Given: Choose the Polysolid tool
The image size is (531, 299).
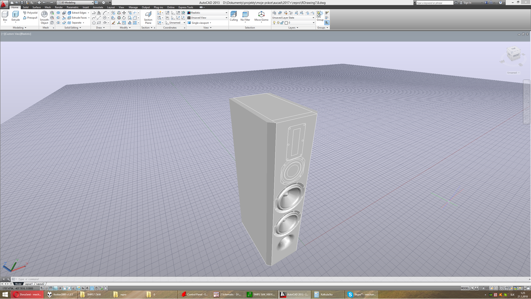Looking at the screenshot, I should coord(30,13).
